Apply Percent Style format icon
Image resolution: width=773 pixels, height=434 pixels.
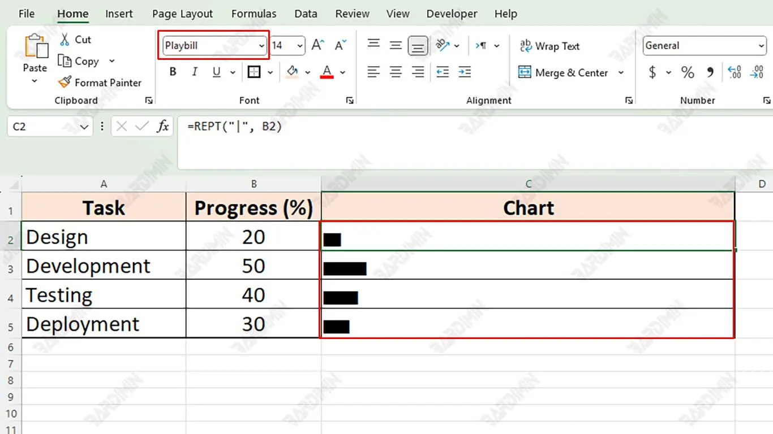pyautogui.click(x=688, y=72)
